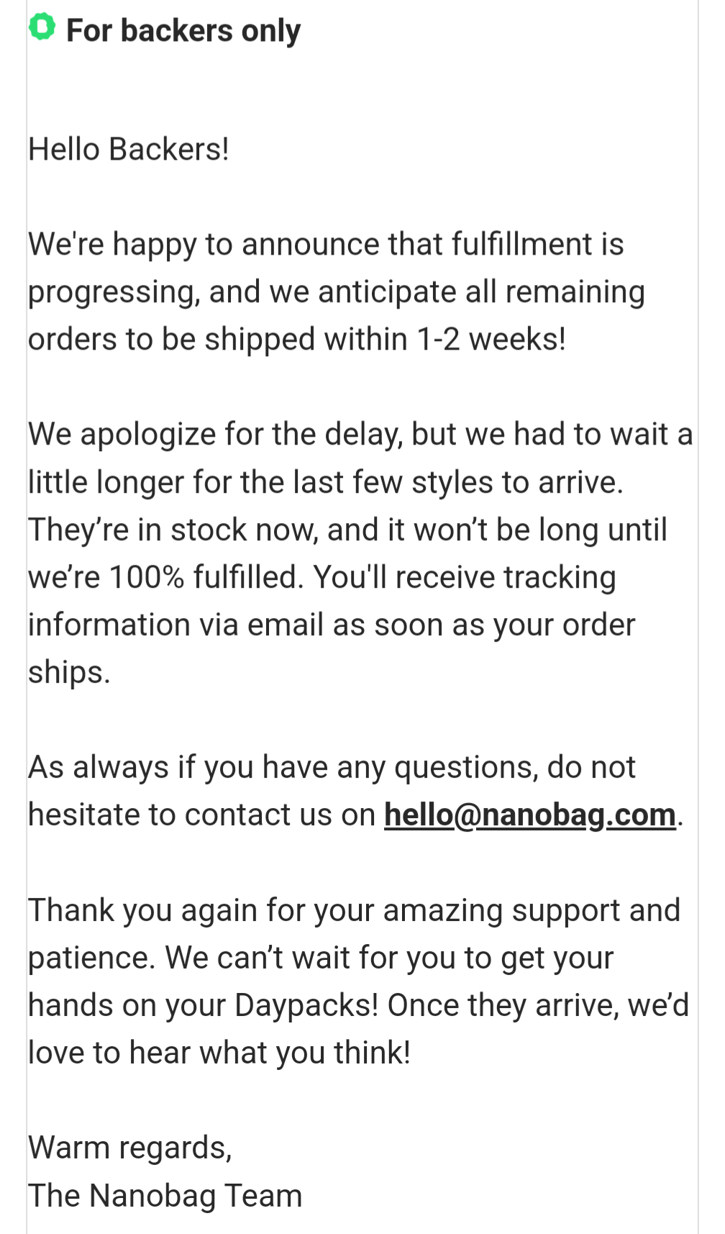Click the "Warm regards," sign-off
This screenshot has height=1234, width=725.
tap(130, 1148)
